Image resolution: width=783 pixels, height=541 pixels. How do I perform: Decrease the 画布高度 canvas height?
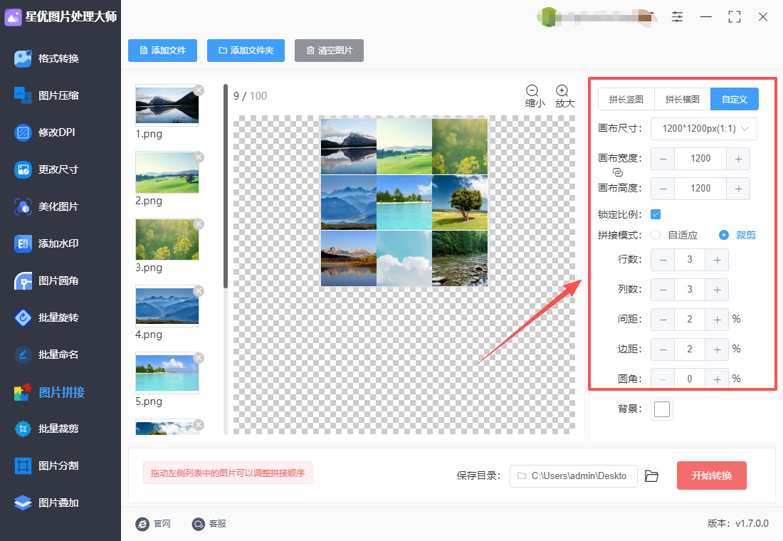coord(663,189)
